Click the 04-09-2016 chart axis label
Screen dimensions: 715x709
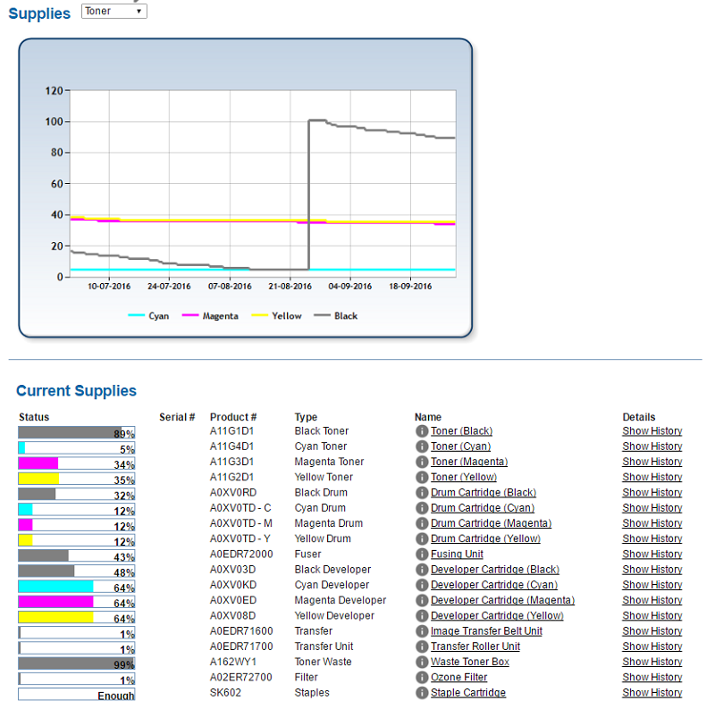coord(350,286)
